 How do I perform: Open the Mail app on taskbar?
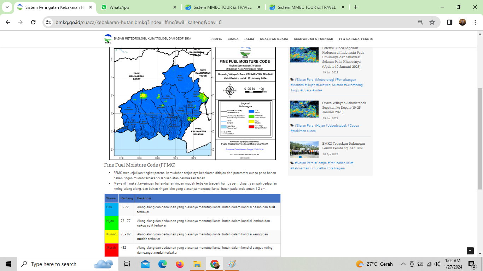tap(145, 264)
